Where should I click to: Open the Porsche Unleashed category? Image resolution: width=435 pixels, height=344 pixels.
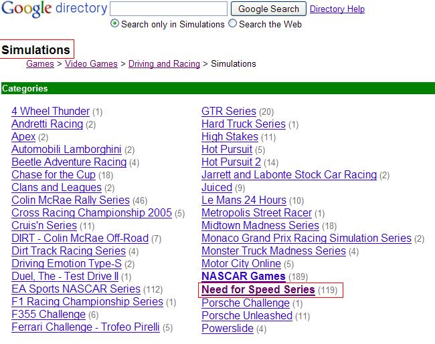pyautogui.click(x=247, y=316)
